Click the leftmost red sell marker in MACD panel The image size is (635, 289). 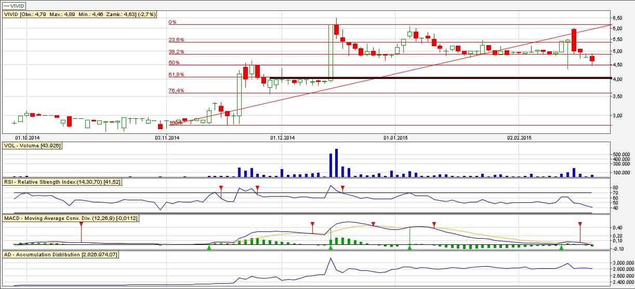[81, 224]
